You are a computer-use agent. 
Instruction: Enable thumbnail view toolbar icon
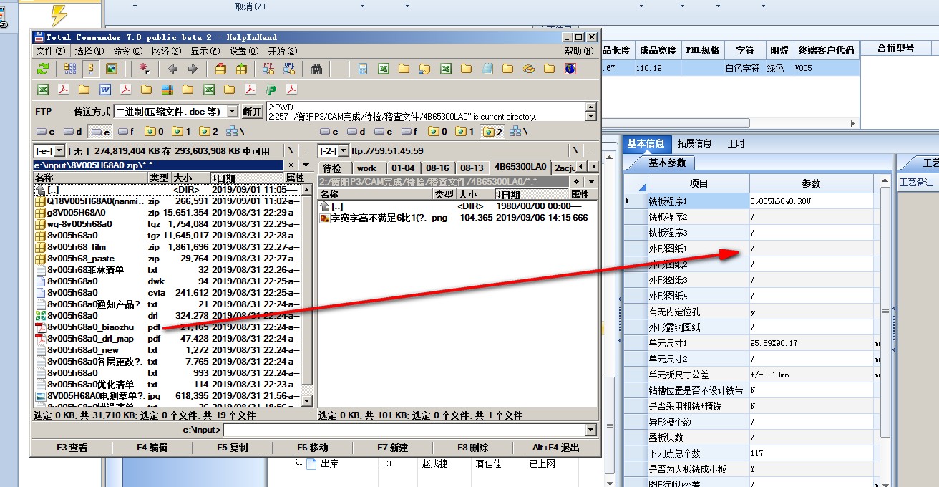coord(112,69)
